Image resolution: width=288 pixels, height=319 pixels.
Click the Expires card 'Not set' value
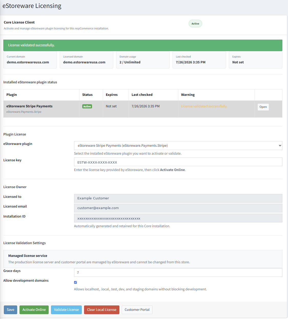coord(238,62)
